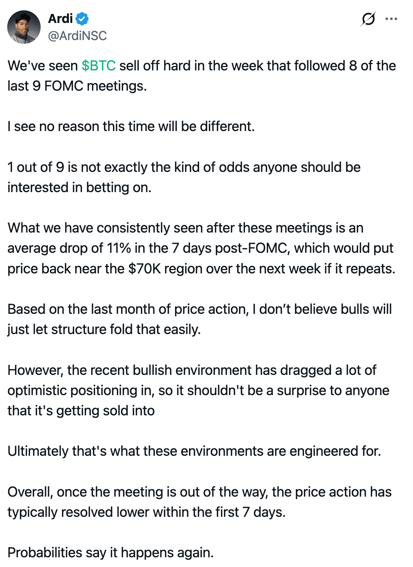
Task: Click 'Probabilities say it happens again' sentence
Action: click(x=111, y=553)
